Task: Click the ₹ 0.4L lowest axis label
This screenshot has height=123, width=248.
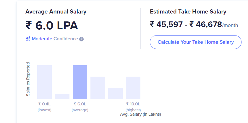Action: [x=44, y=104]
